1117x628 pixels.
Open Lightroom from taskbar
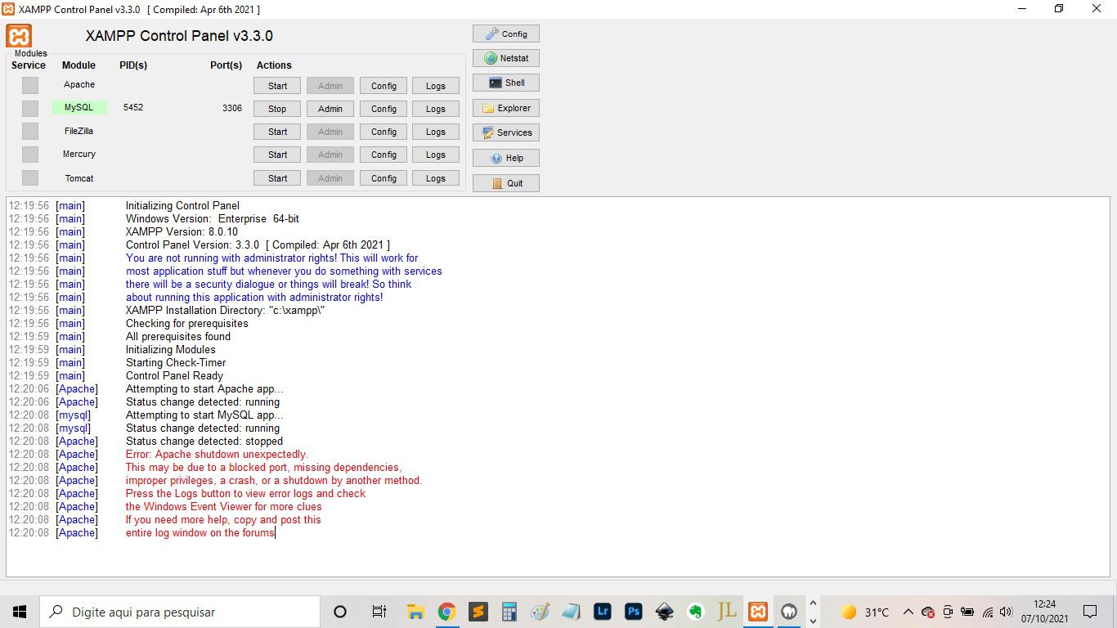[x=603, y=612]
